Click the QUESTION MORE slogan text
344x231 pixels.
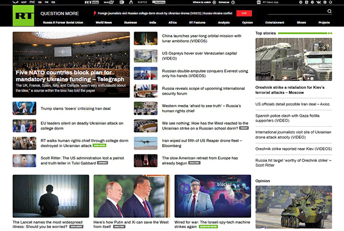(60, 13)
